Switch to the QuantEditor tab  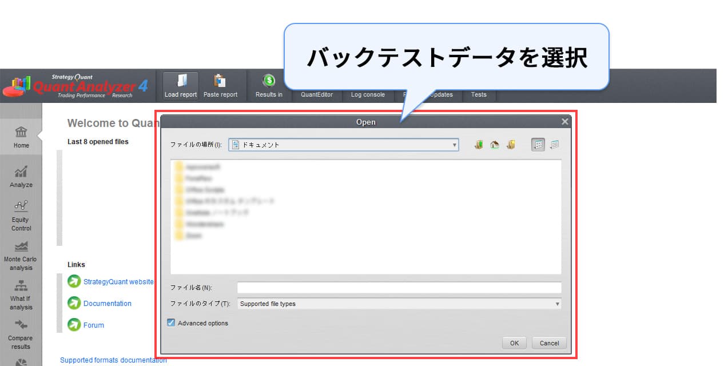(x=316, y=95)
